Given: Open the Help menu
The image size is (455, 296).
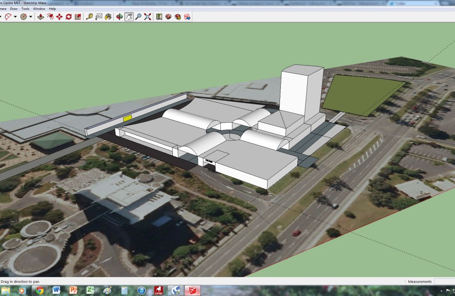Looking at the screenshot, I should click(52, 8).
